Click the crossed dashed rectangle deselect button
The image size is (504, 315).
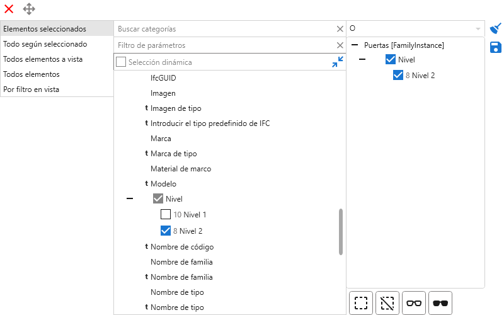[x=387, y=303]
